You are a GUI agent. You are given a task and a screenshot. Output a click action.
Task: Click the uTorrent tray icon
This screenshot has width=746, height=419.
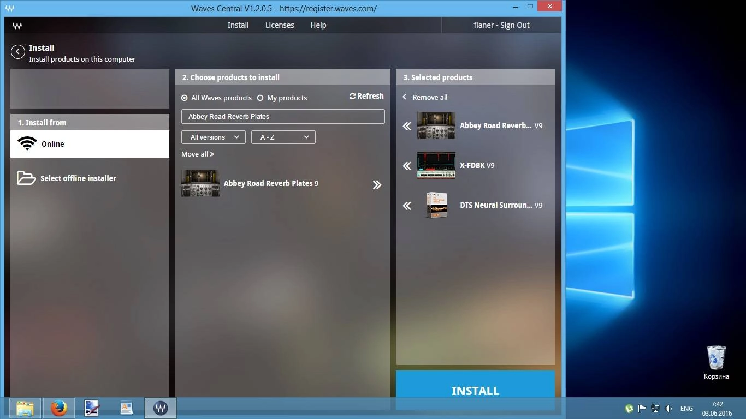click(629, 409)
